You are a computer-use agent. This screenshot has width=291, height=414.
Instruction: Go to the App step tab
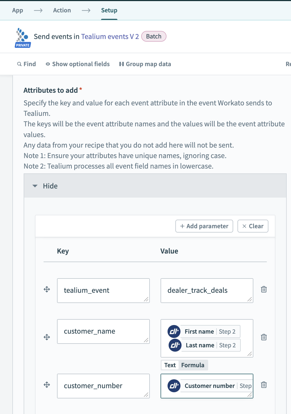[17, 10]
